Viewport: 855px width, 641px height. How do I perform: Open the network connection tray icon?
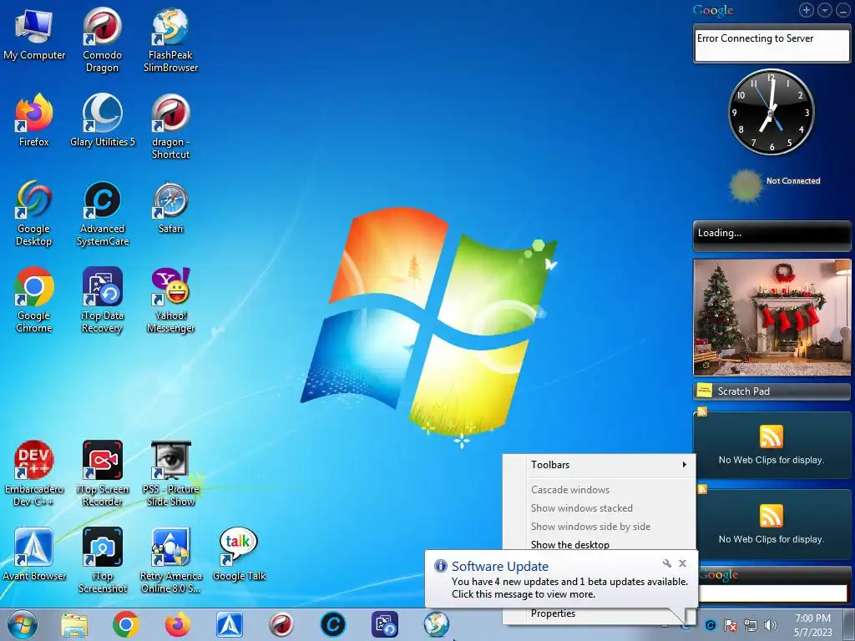751,625
